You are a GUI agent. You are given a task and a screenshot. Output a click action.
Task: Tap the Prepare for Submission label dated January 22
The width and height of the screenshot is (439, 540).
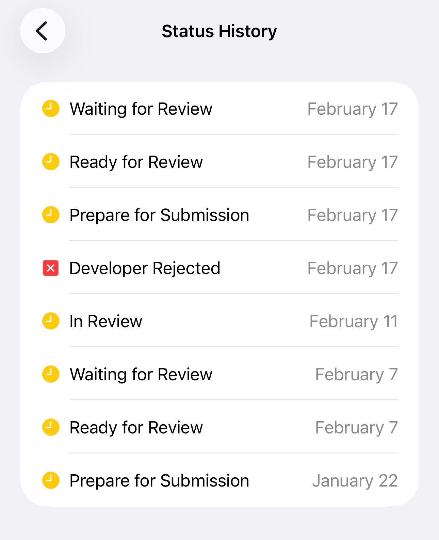pyautogui.click(x=159, y=481)
